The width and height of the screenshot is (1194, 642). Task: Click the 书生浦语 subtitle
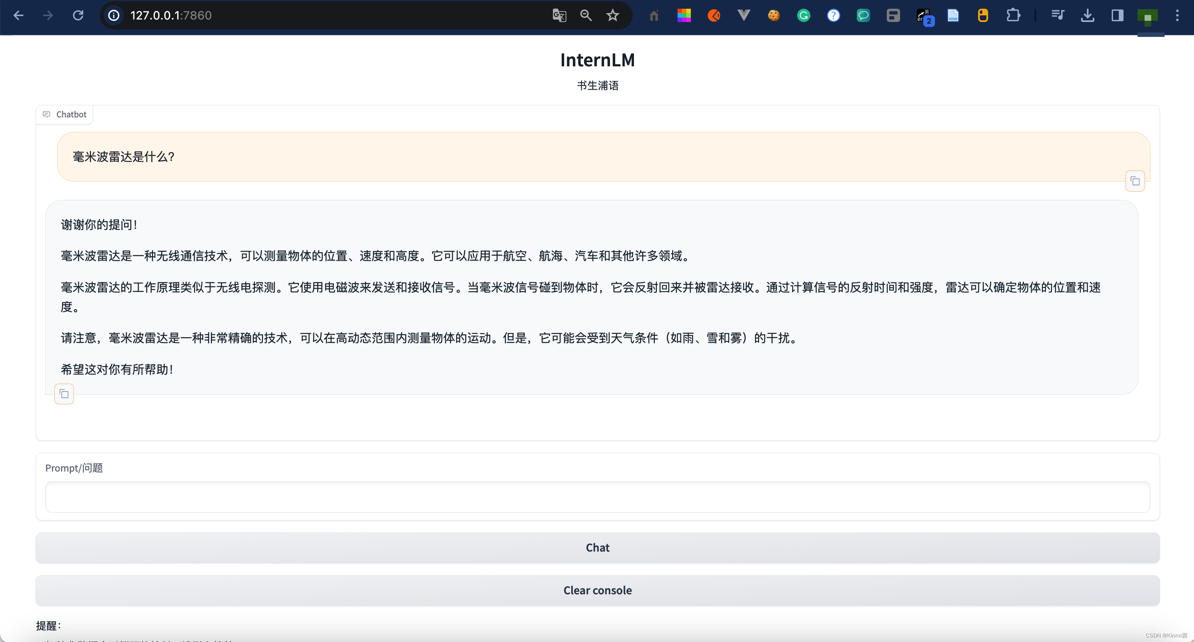597,85
